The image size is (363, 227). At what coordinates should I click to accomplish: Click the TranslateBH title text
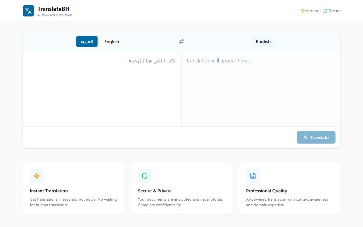[53, 9]
